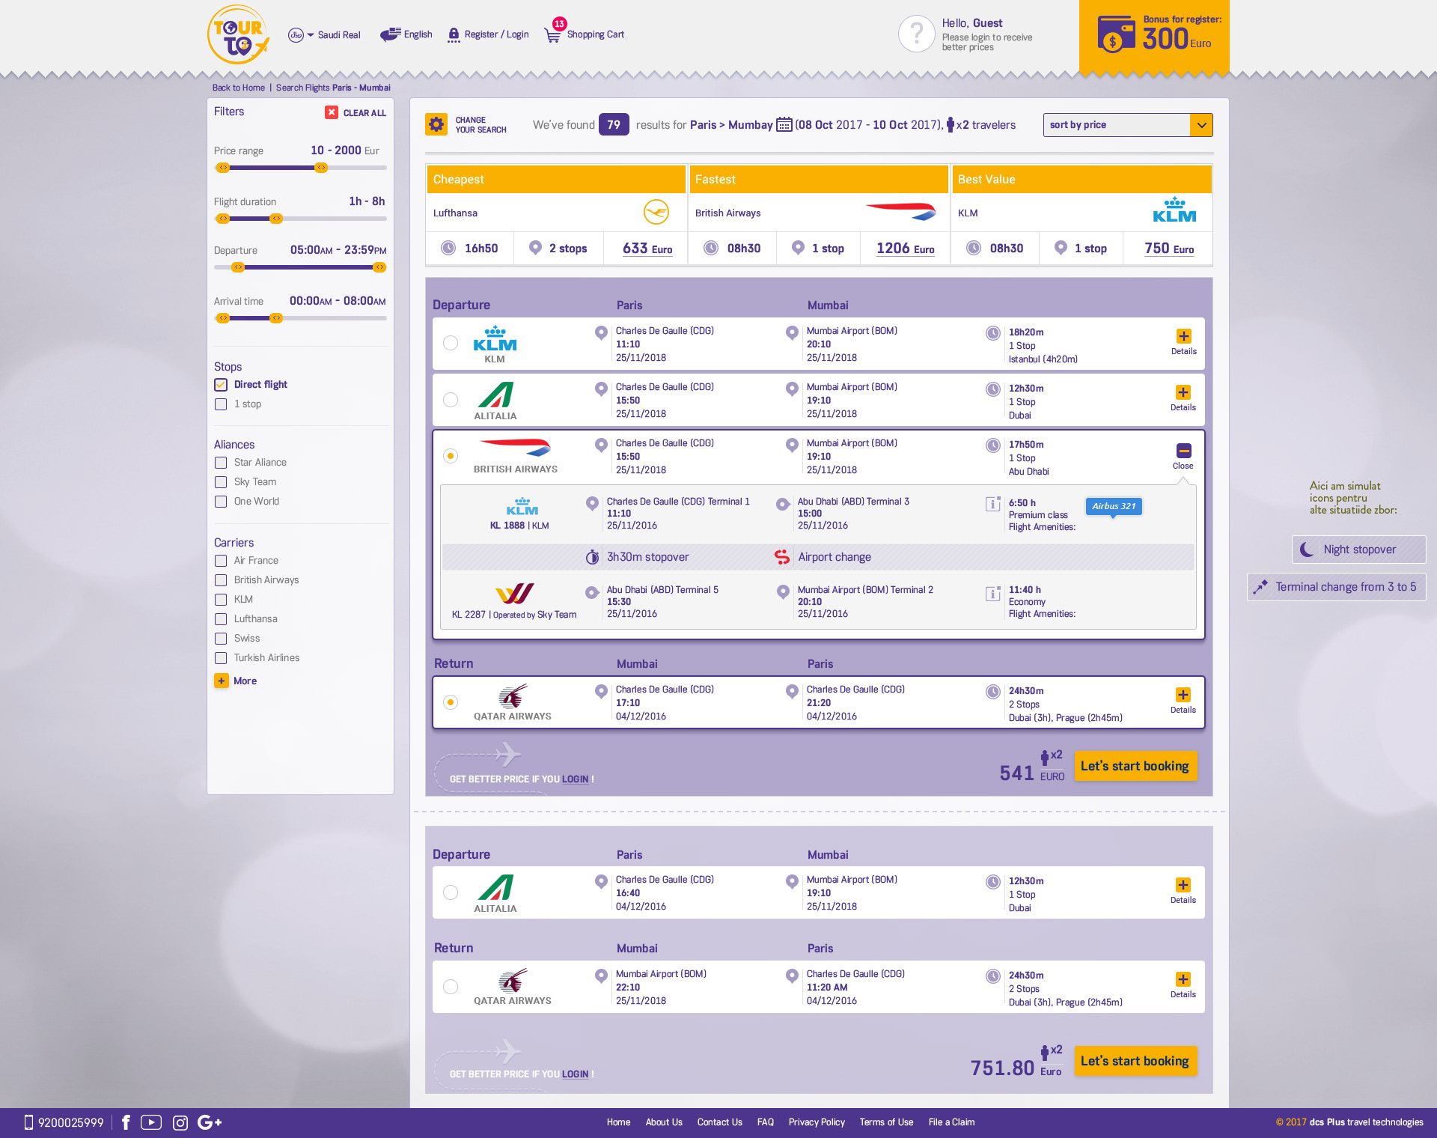The image size is (1437, 1138).
Task: Click Back to Home breadcrumb link
Action: tap(238, 88)
